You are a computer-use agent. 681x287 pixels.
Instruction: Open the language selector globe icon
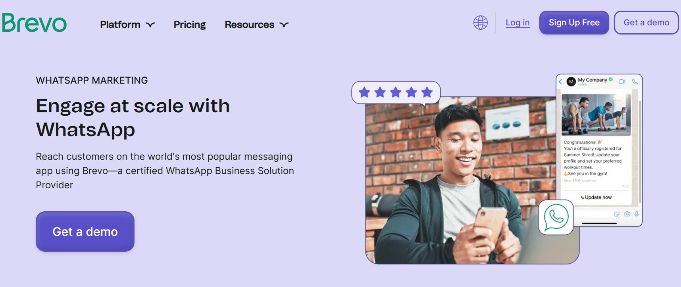tap(480, 23)
